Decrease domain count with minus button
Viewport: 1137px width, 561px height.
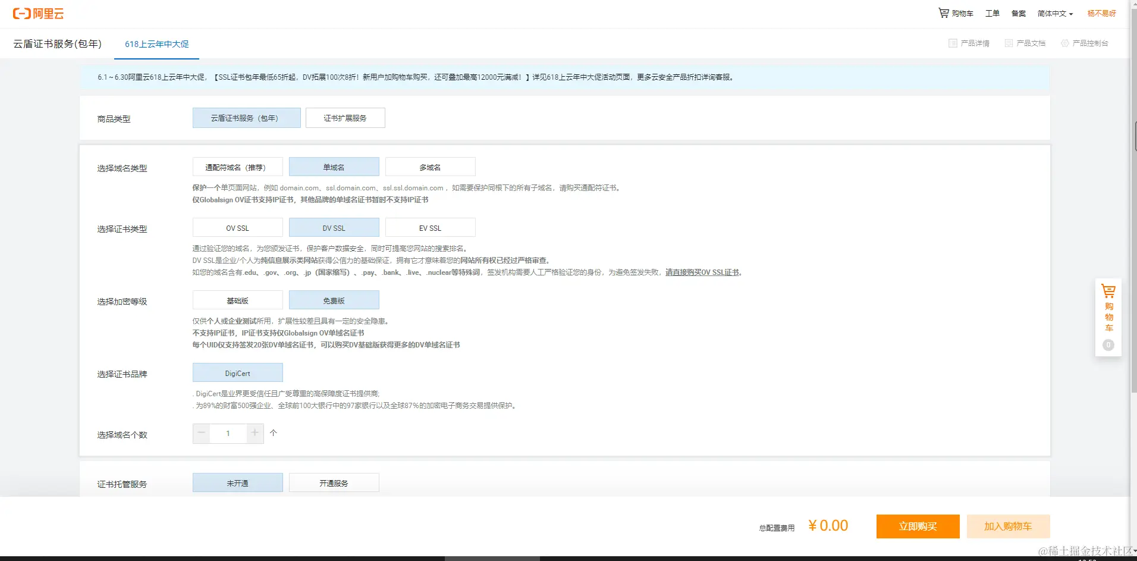coord(202,433)
